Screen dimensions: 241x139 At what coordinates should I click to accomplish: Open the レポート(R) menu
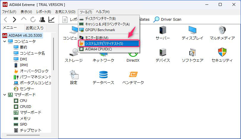click(44, 12)
